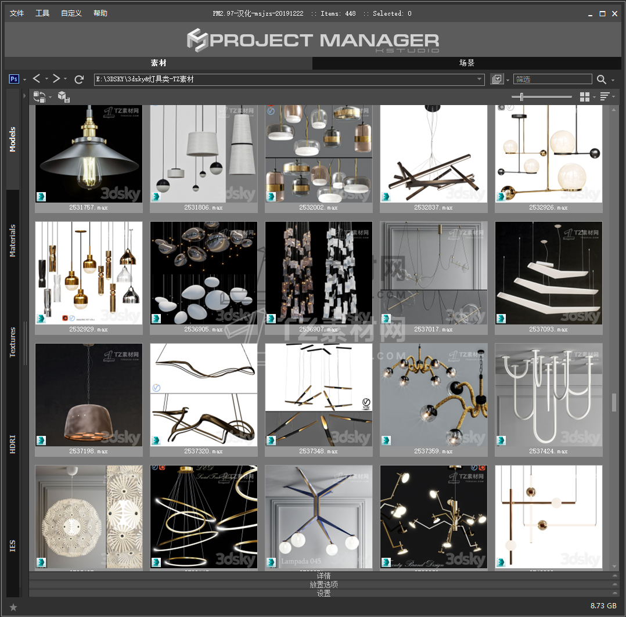
Task: Click the 3ds Max file icon on 2537348.max
Action: pyautogui.click(x=271, y=440)
